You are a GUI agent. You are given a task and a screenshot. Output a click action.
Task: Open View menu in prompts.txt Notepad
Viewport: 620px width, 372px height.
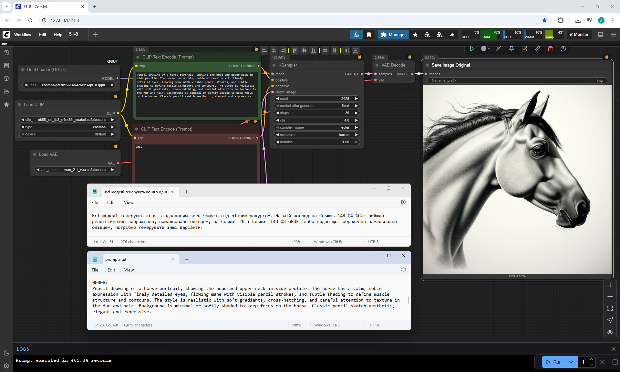(x=129, y=270)
